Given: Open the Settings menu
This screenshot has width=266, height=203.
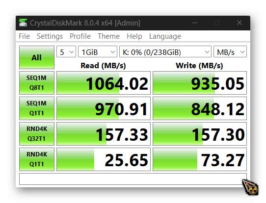Looking at the screenshot, I should tap(50, 36).
